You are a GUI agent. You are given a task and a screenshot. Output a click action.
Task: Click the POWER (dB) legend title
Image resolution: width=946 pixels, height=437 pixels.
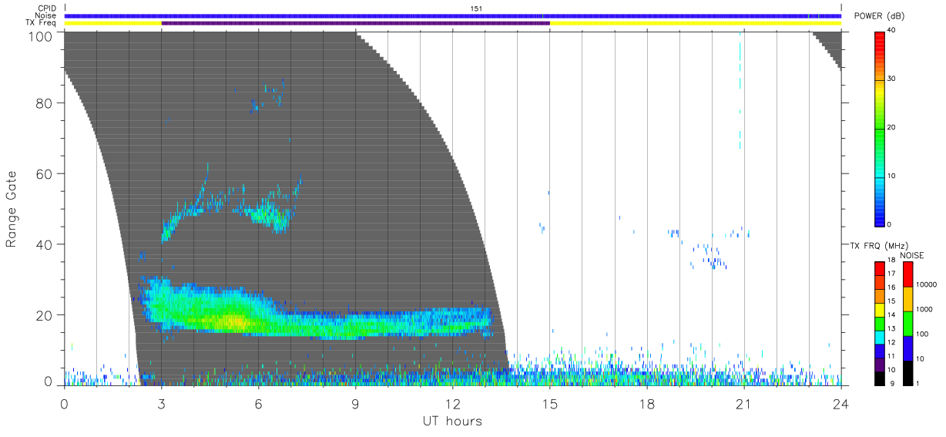[880, 17]
